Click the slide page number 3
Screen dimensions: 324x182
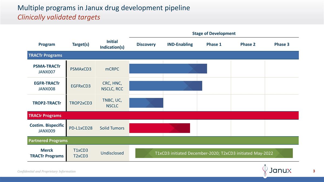pos(314,171)
